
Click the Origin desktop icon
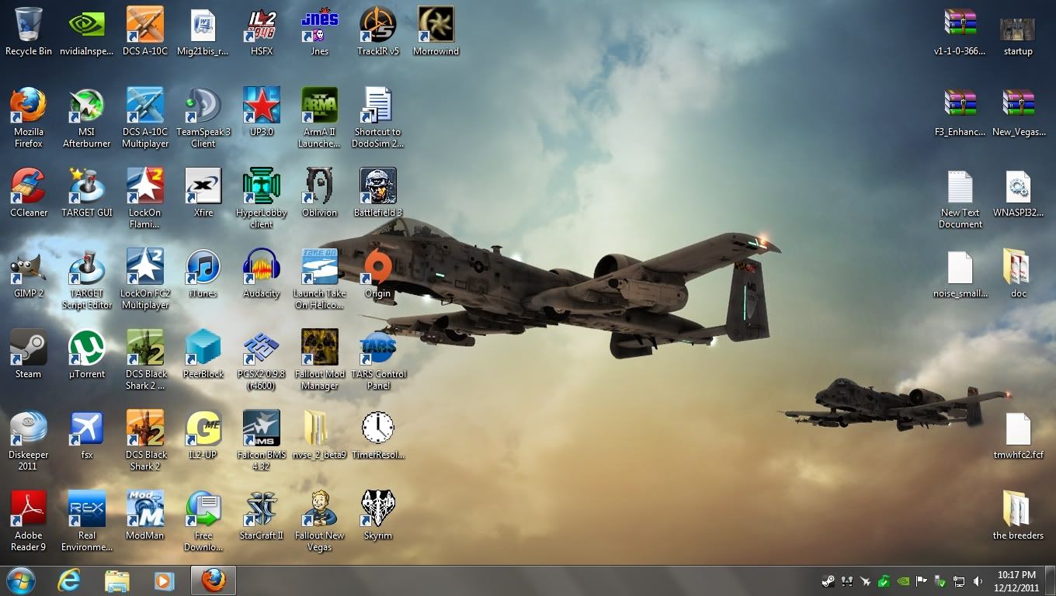point(378,268)
